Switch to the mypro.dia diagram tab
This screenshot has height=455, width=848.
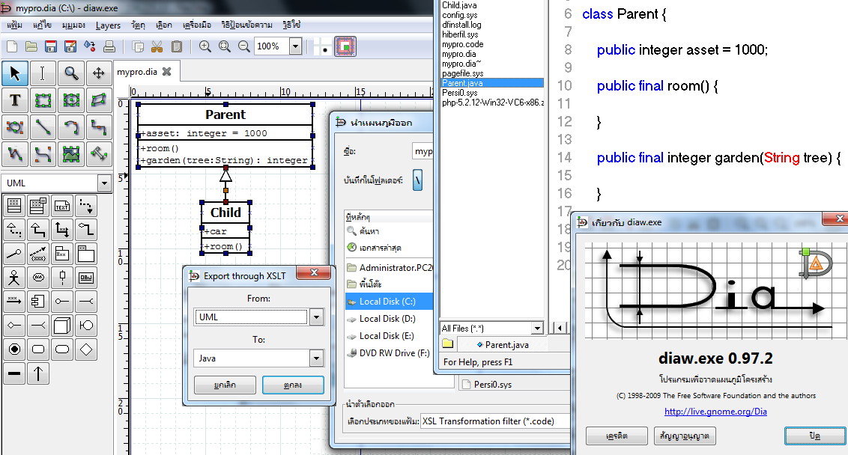[x=137, y=72]
